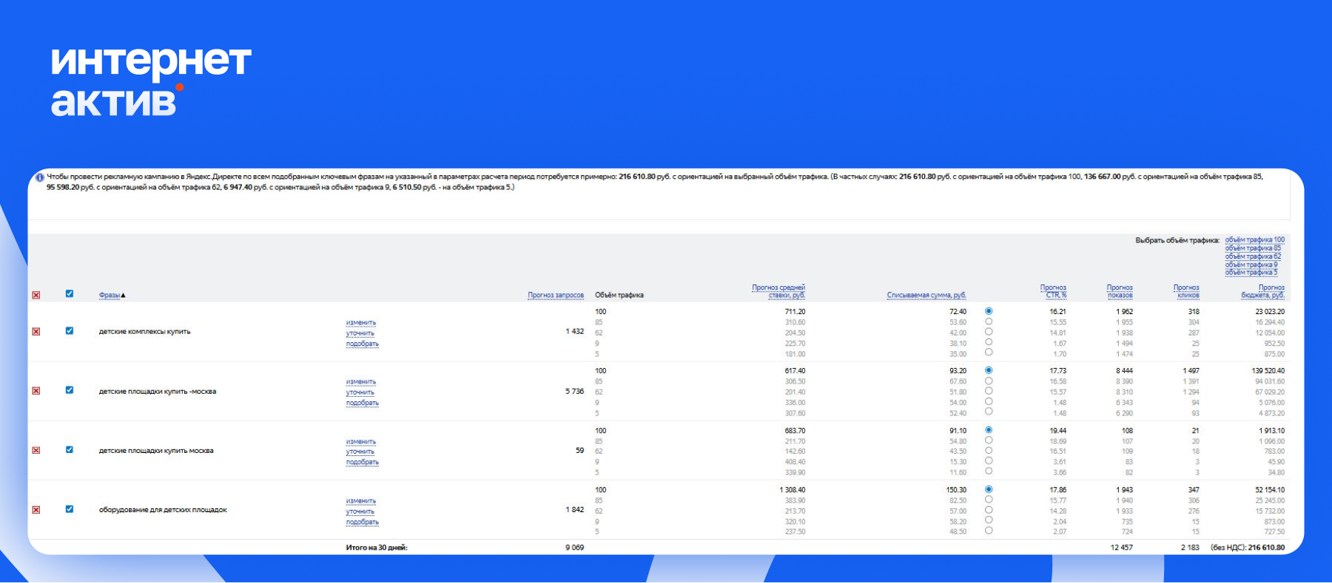This screenshot has width=1332, height=583.
Task: Click the Интернет Актив logo
Action: click(150, 81)
